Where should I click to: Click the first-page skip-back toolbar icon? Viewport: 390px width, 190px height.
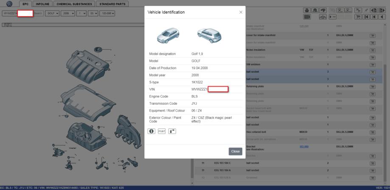[366, 17]
